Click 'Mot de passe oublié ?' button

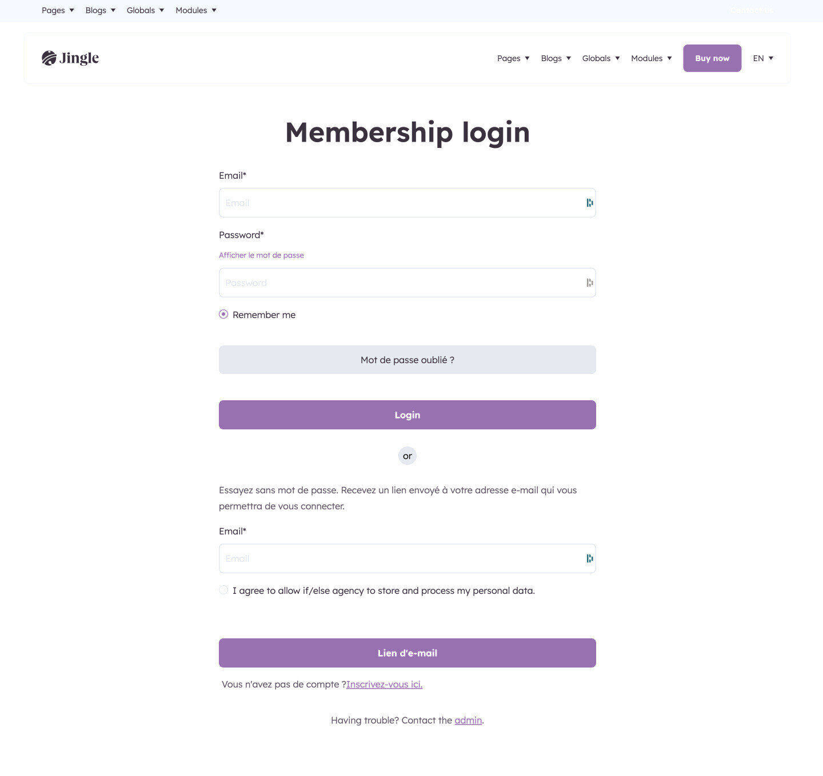(407, 360)
